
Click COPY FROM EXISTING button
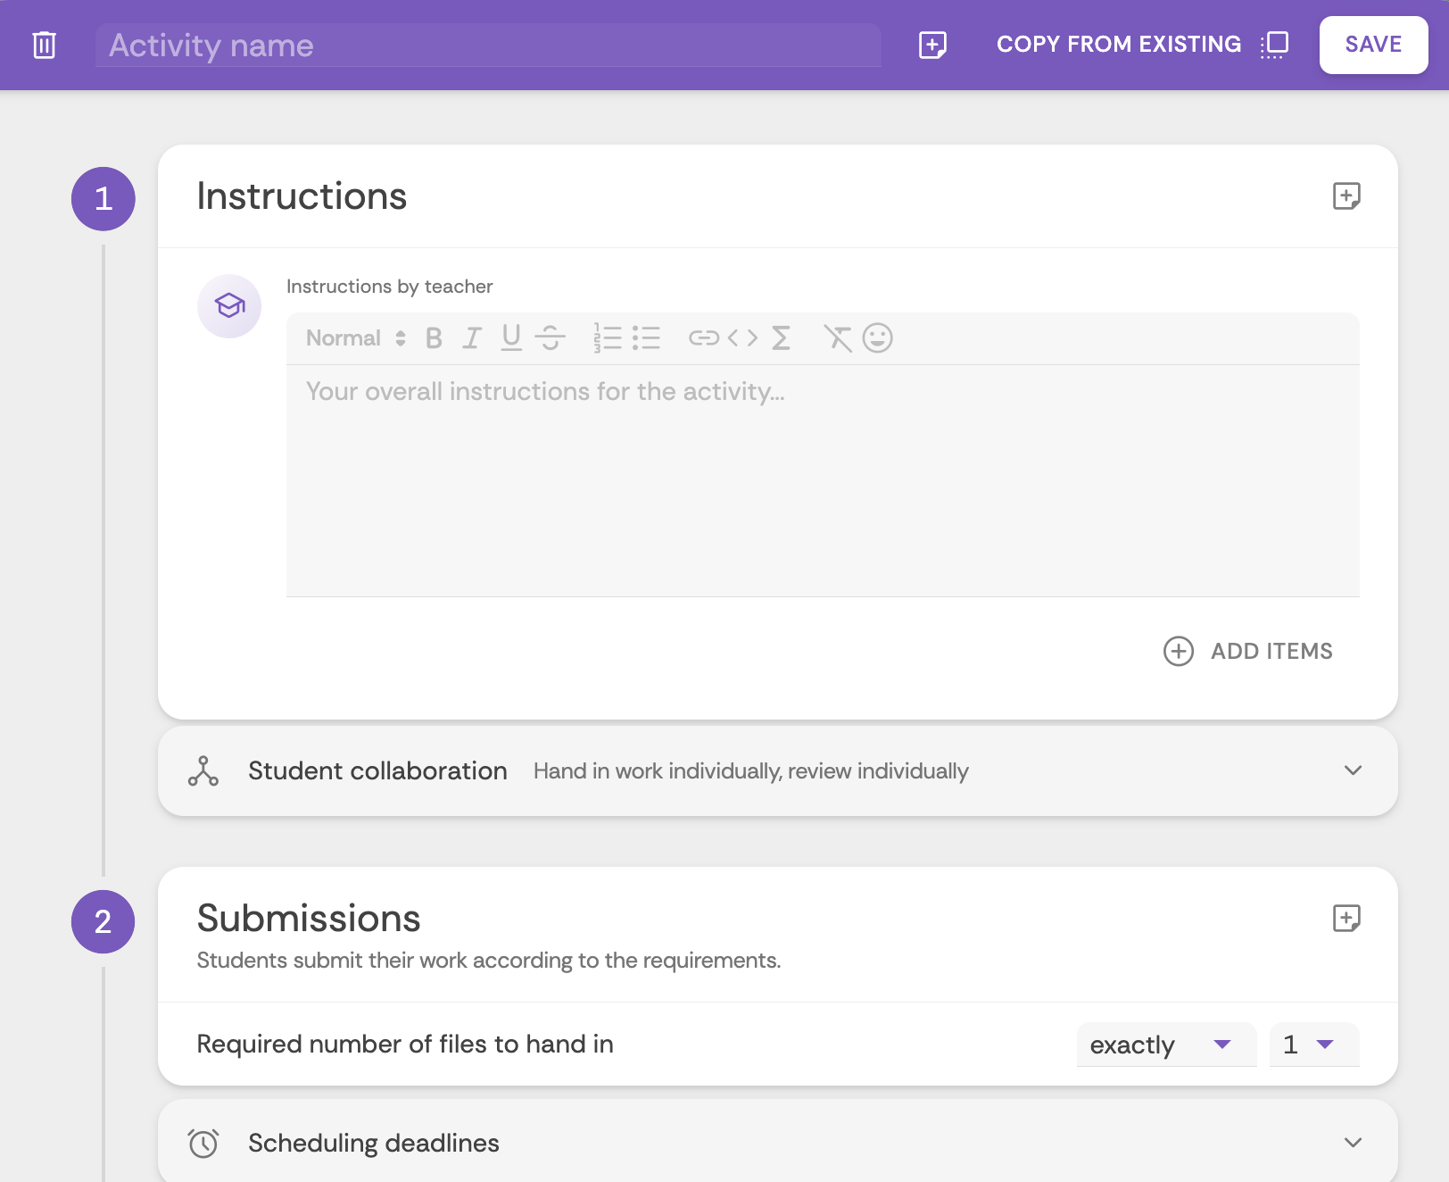(x=1142, y=45)
